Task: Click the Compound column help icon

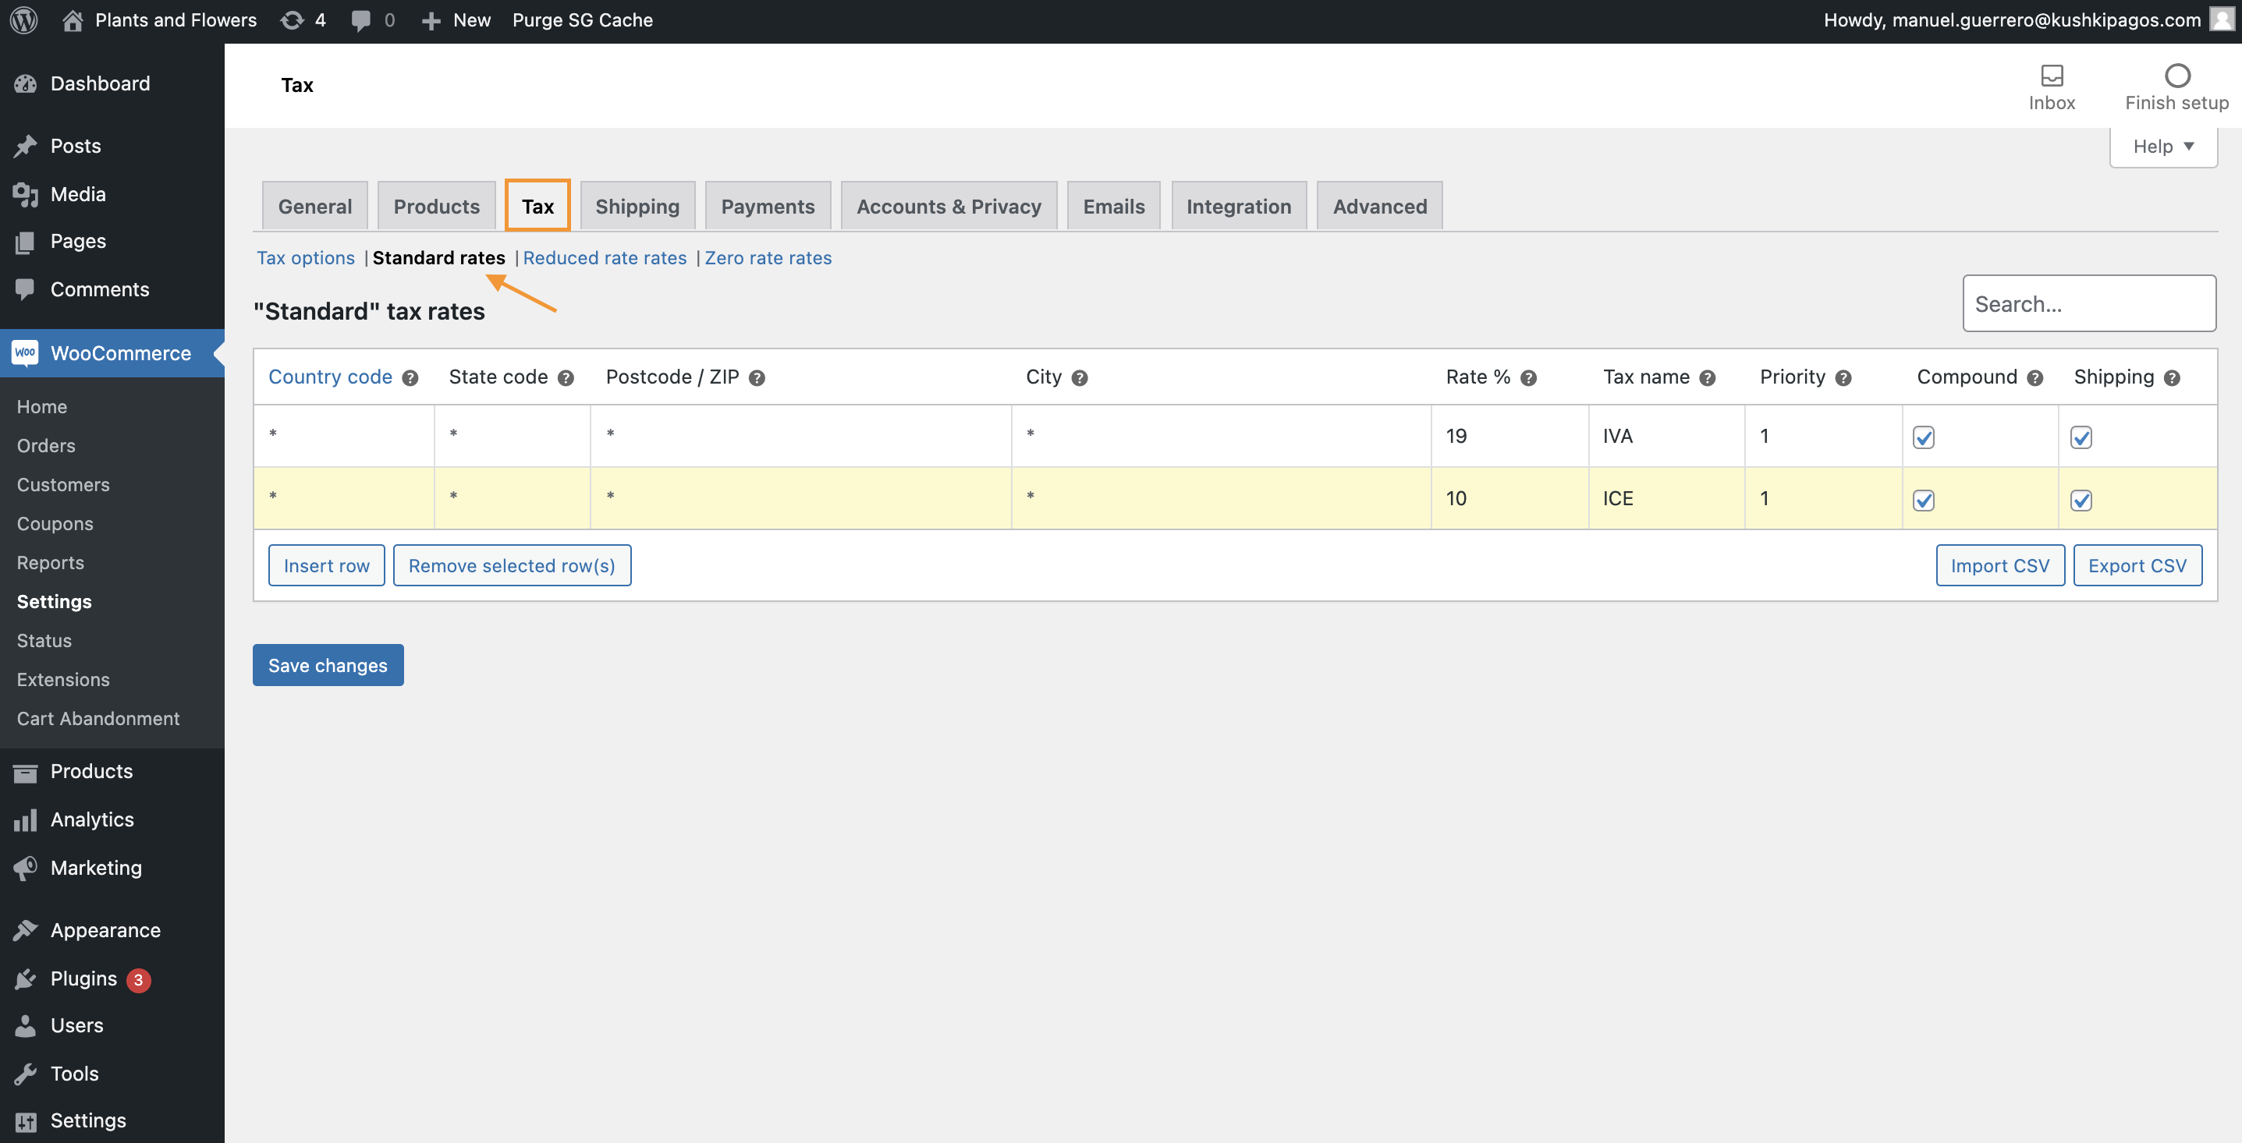Action: (x=2034, y=377)
